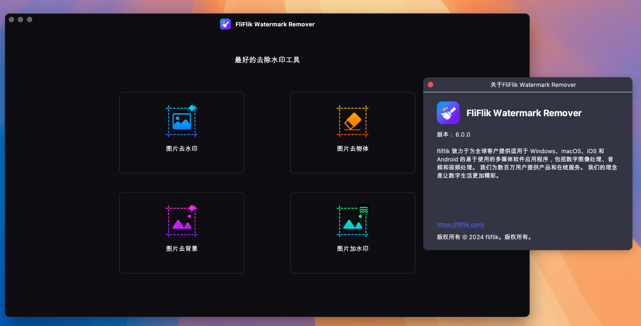Select the 图片去水印 label
Viewport: 641px width, 326px height.
[182, 148]
